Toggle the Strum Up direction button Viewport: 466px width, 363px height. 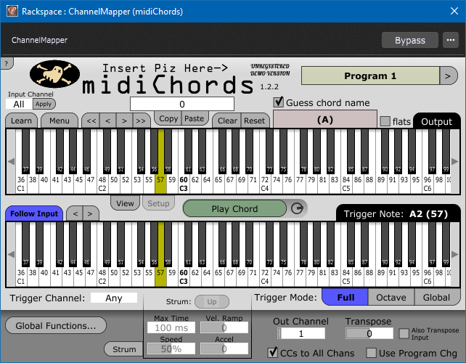[212, 302]
